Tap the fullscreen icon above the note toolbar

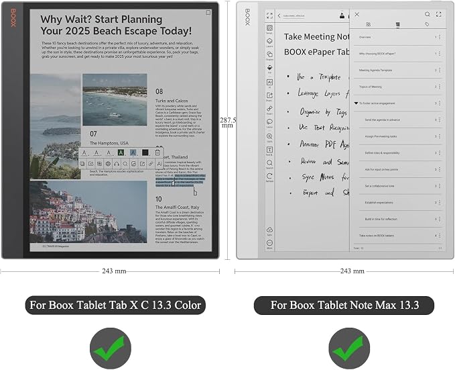(269, 15)
